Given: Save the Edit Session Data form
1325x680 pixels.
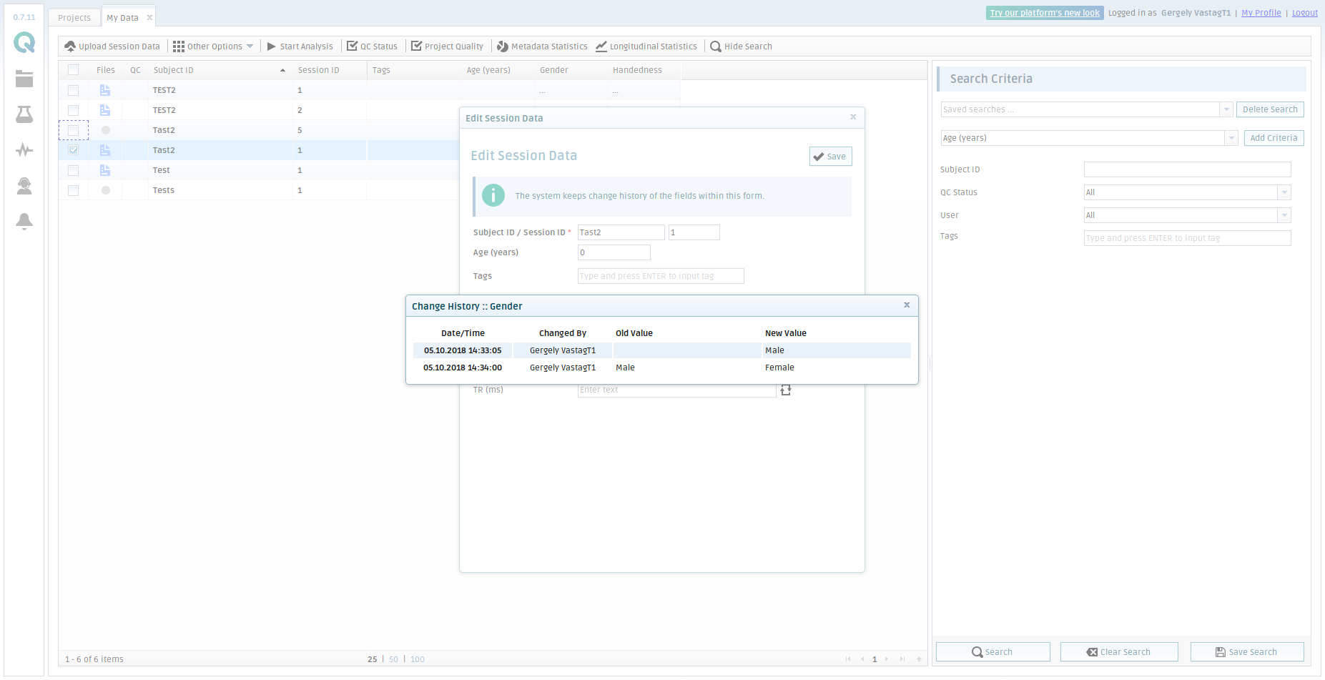Looking at the screenshot, I should 830,157.
